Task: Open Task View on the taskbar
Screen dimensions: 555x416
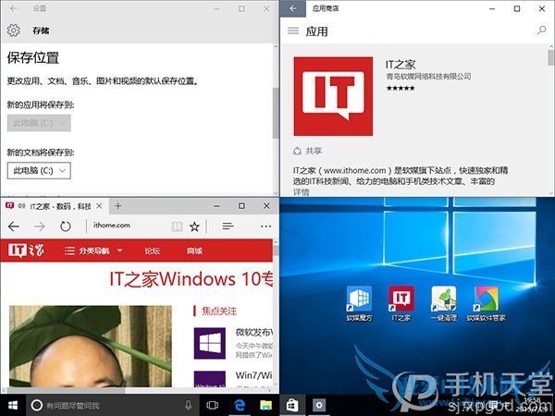Action: [x=213, y=405]
